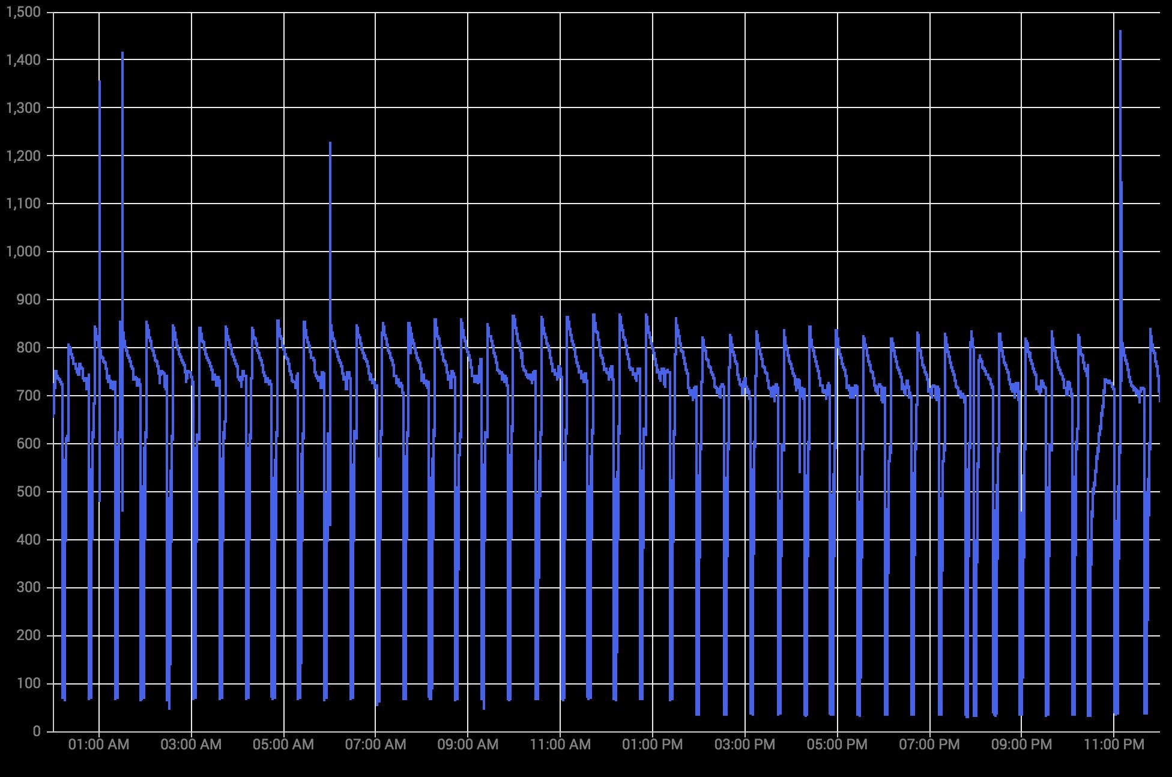1172x777 pixels.
Task: Click the 07:00 AM x-axis label
Action: click(x=375, y=745)
